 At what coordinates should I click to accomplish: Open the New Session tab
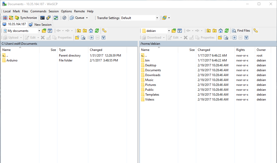click(40, 24)
